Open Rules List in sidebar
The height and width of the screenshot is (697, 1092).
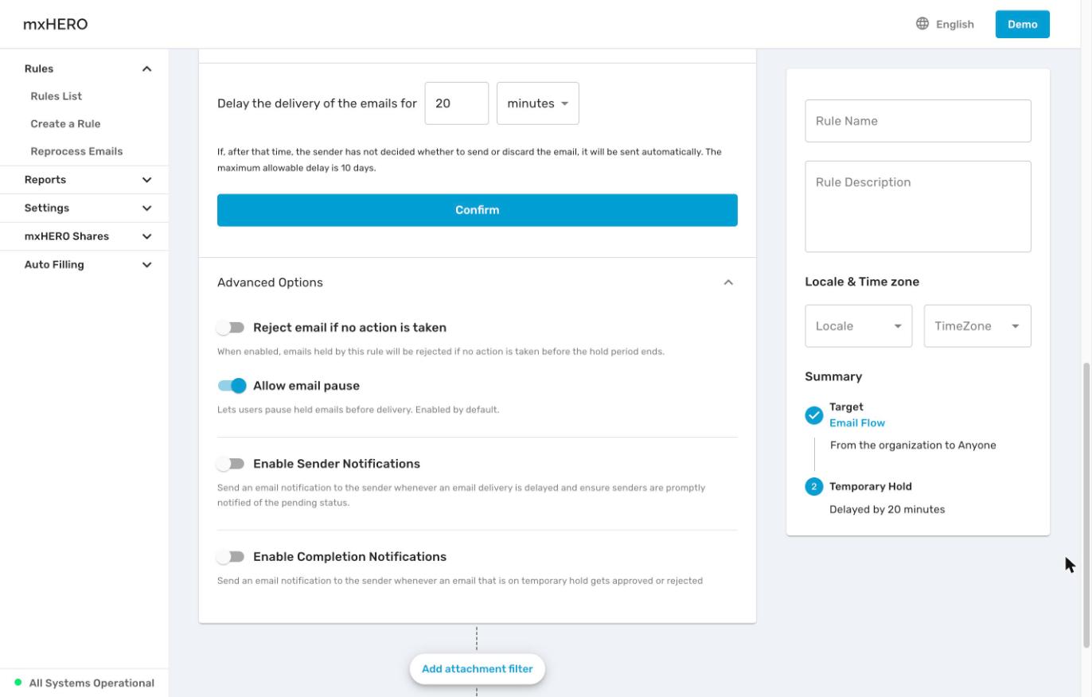[x=57, y=96]
